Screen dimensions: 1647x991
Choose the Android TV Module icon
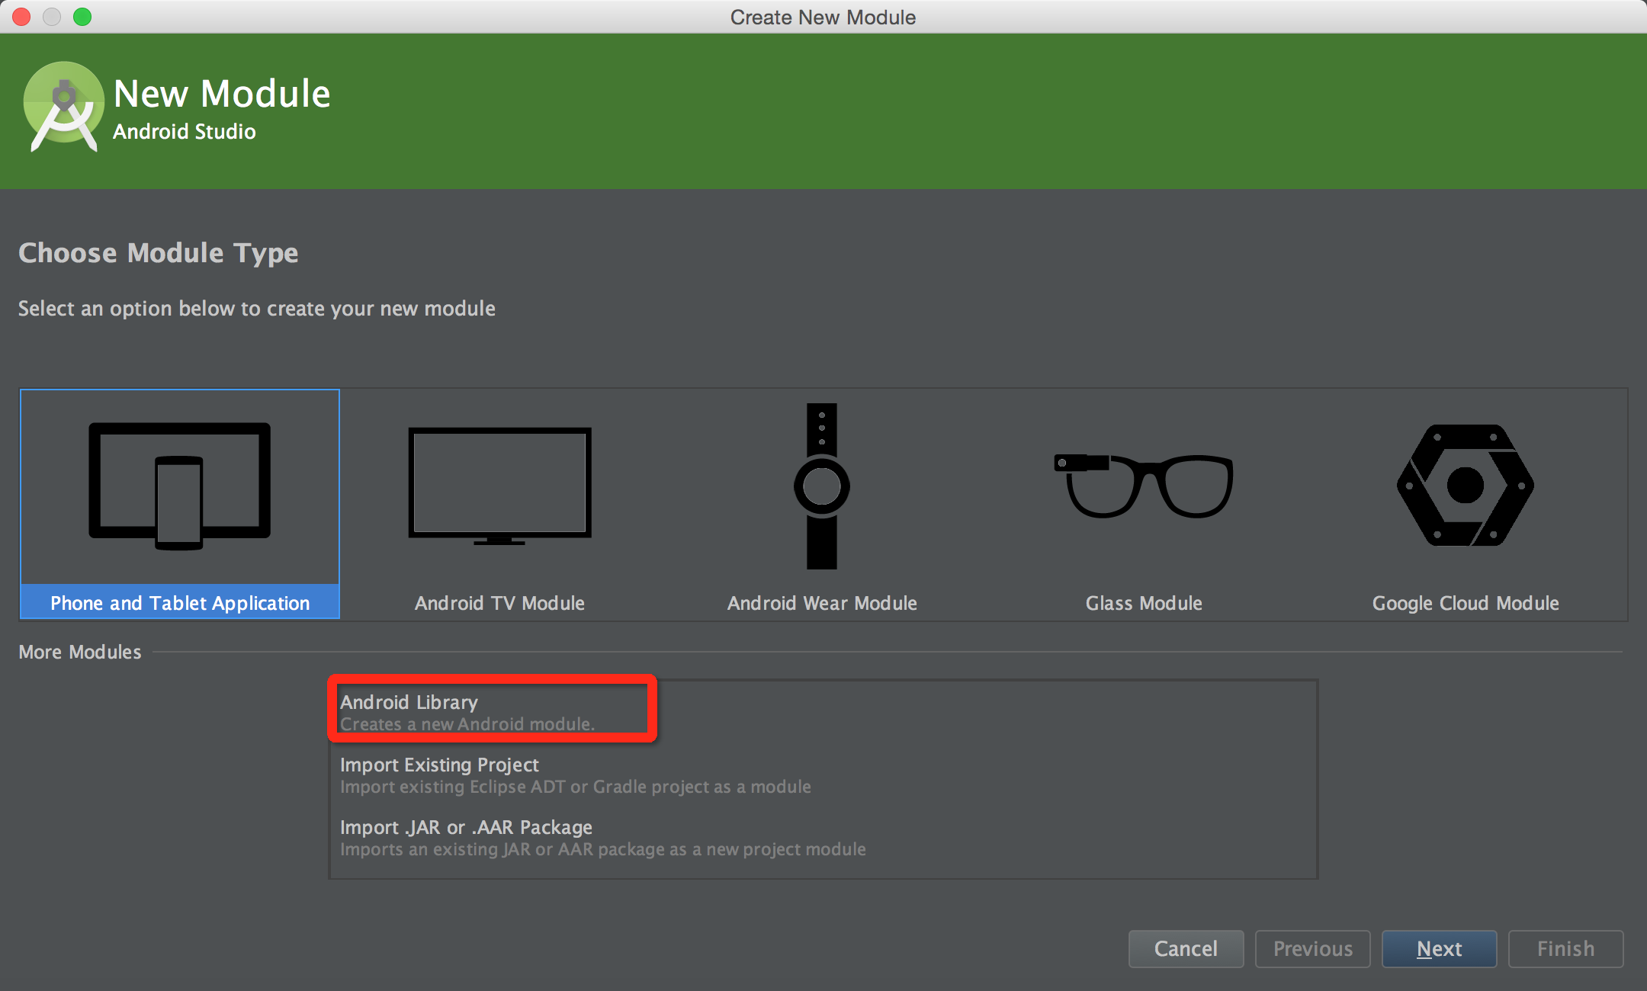(x=500, y=486)
